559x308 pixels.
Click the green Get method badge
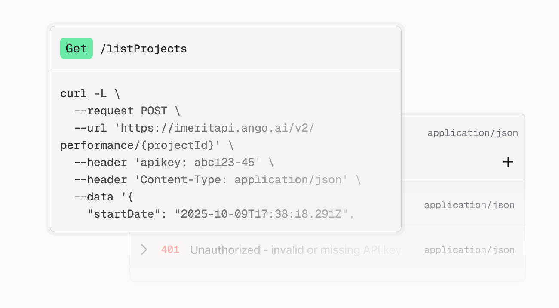tap(77, 49)
